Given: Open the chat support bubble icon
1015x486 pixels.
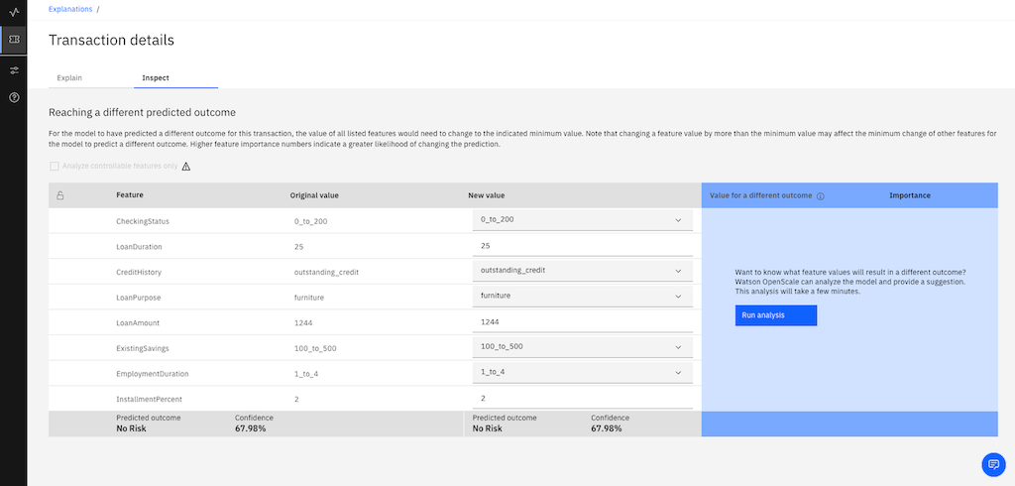Looking at the screenshot, I should (x=993, y=464).
